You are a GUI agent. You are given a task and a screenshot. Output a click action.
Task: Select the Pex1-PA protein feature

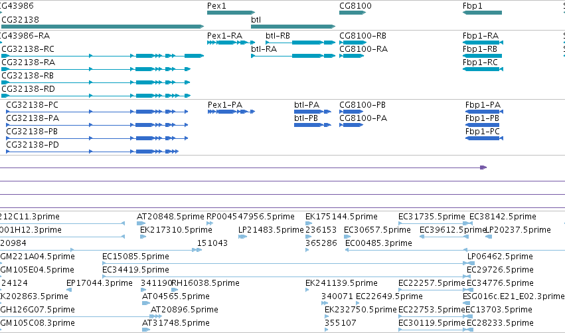point(231,112)
